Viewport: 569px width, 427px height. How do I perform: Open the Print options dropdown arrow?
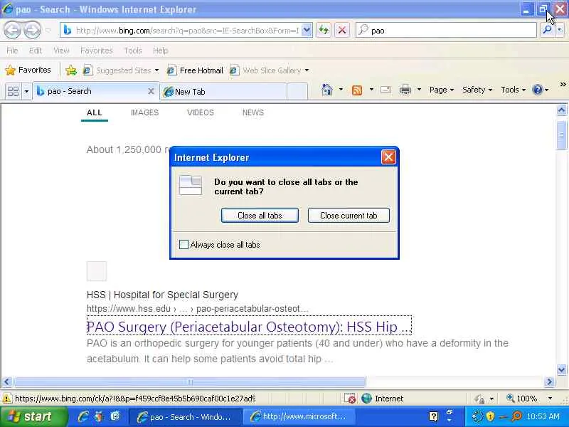(419, 90)
